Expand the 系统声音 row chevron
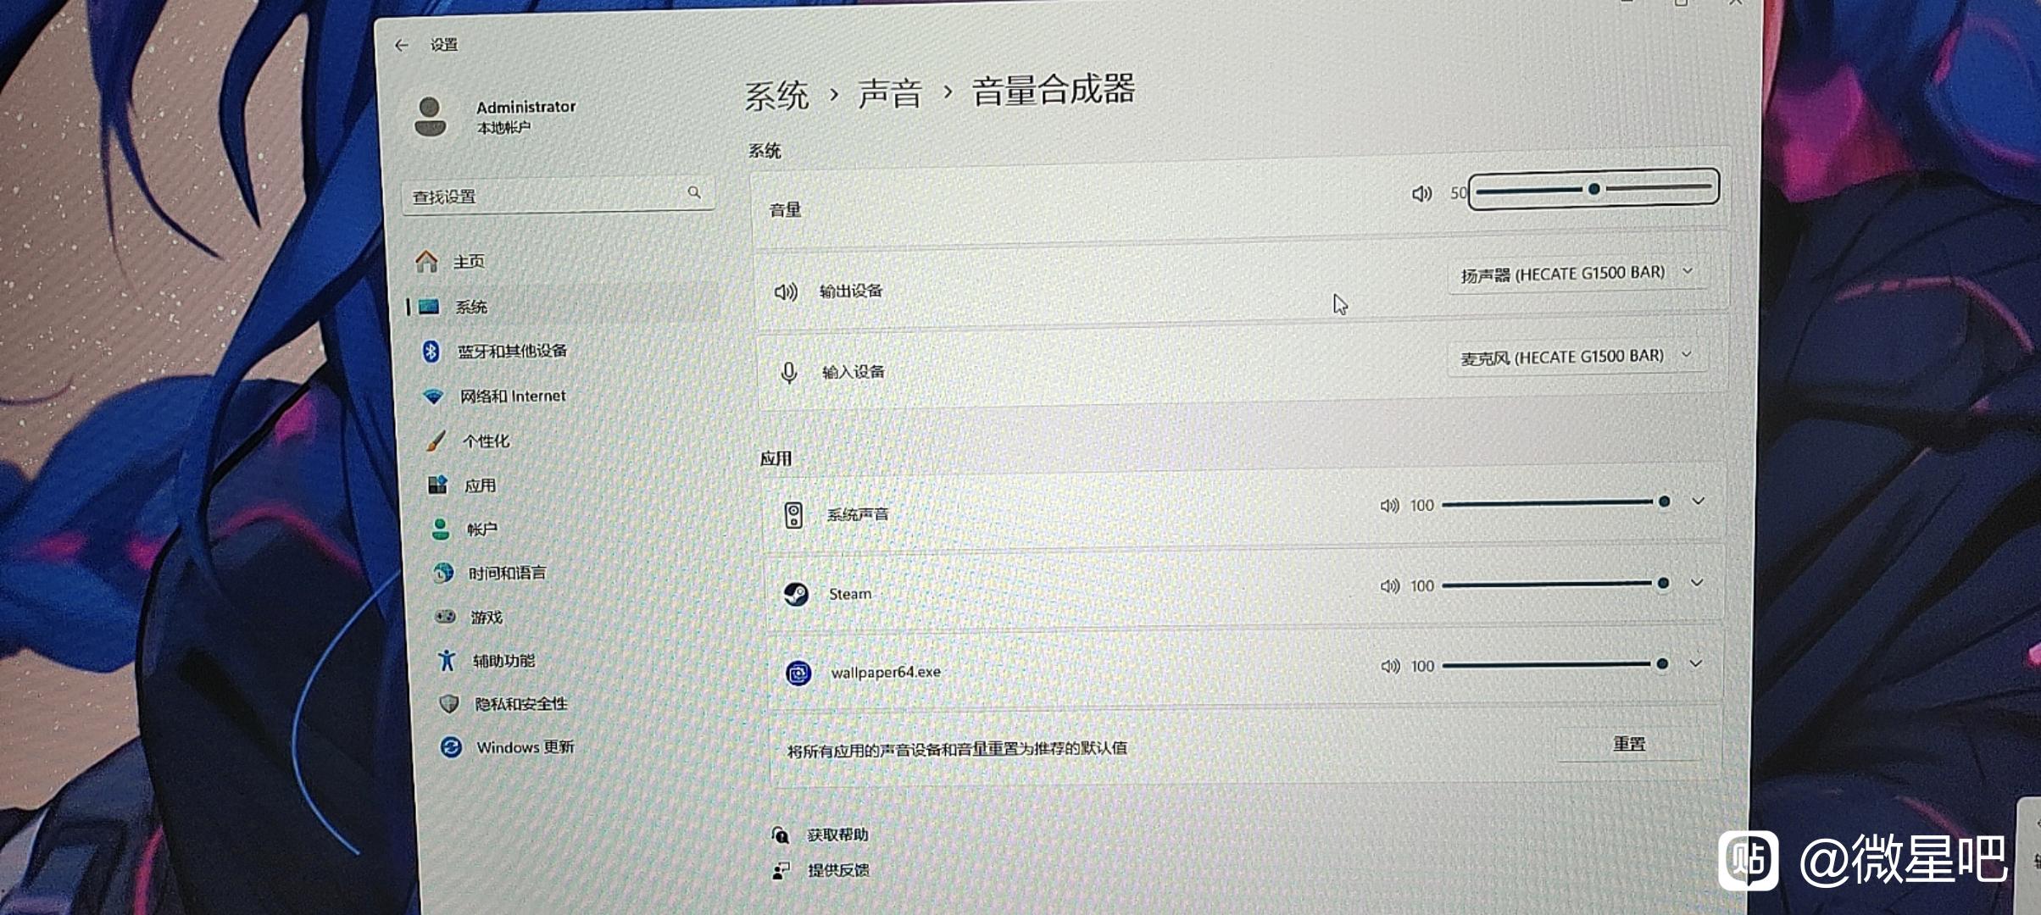 [1698, 502]
